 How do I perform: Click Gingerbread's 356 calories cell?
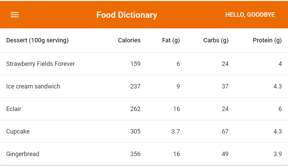click(135, 154)
